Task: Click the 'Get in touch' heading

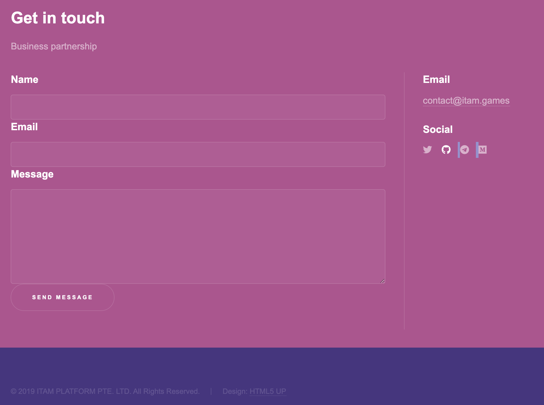Action: 58,18
